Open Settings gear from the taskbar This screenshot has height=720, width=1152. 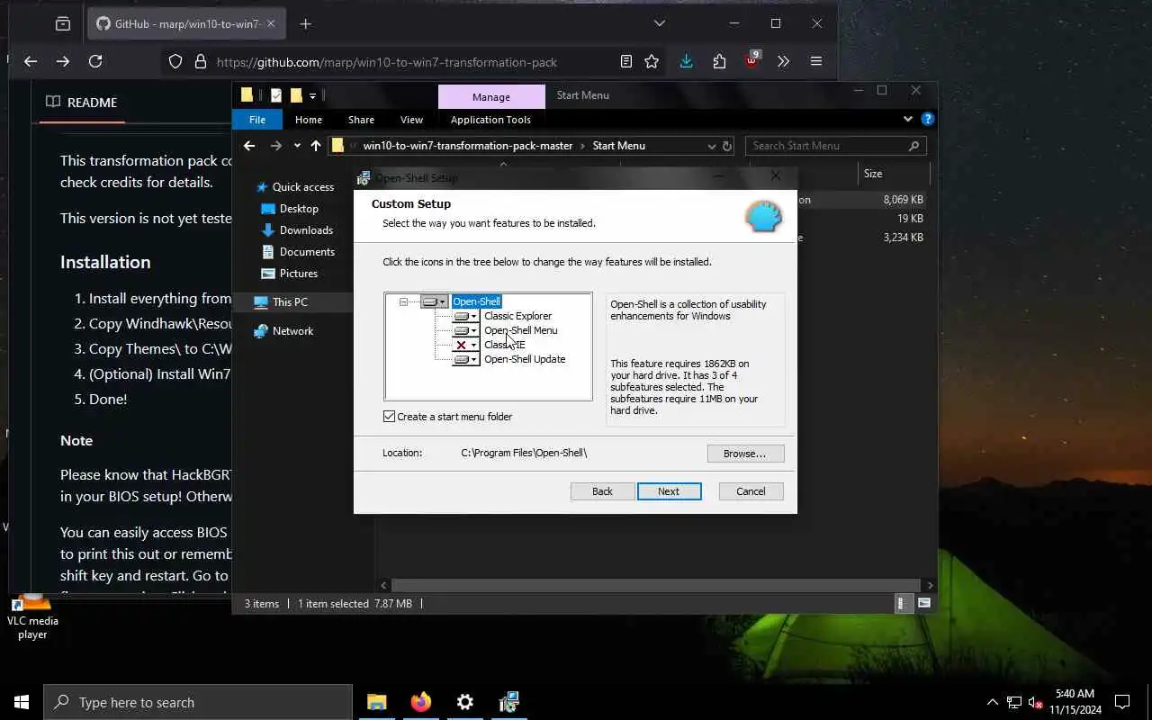point(465,702)
